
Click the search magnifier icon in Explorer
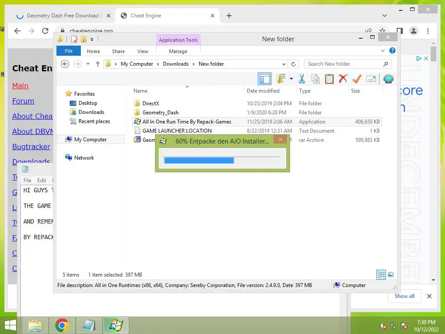click(x=385, y=64)
